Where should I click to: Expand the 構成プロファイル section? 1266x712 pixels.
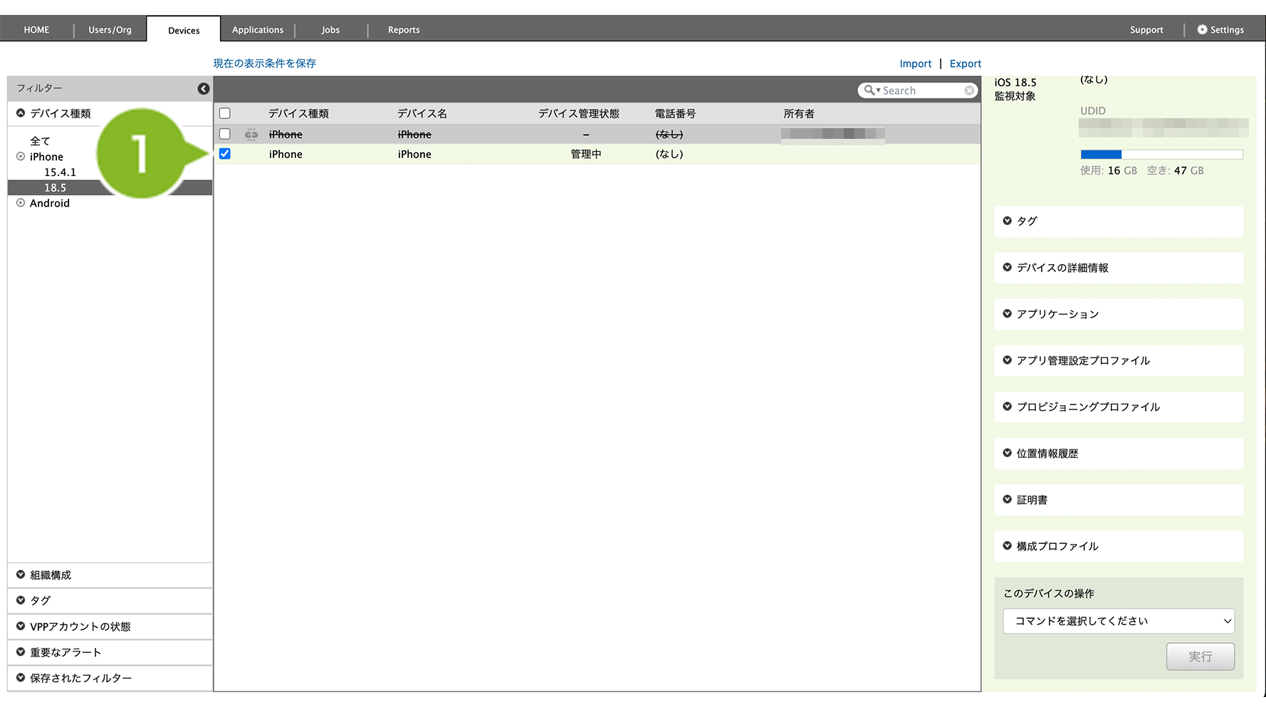pyautogui.click(x=1057, y=546)
